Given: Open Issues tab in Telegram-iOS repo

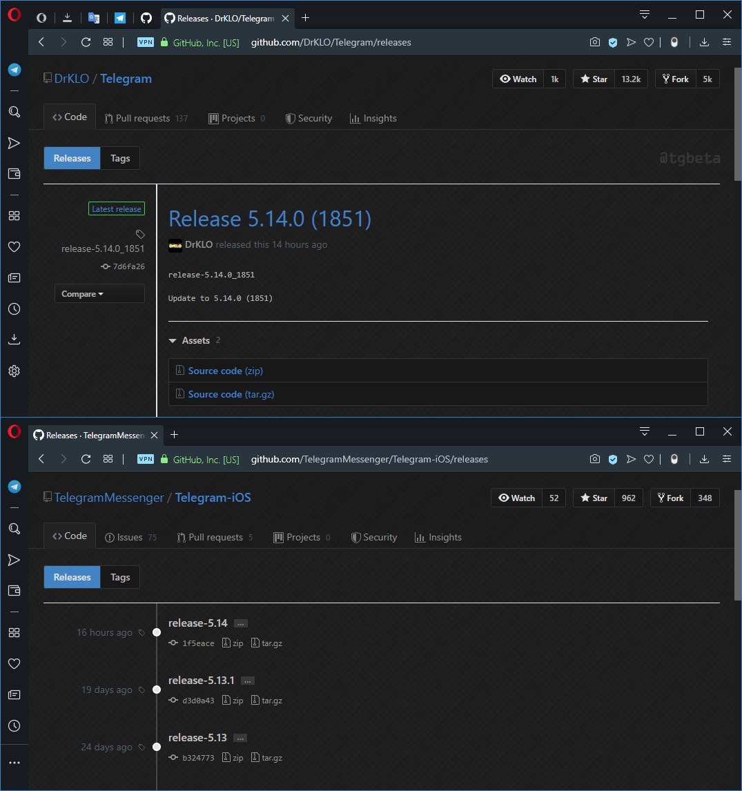Looking at the screenshot, I should (x=130, y=538).
